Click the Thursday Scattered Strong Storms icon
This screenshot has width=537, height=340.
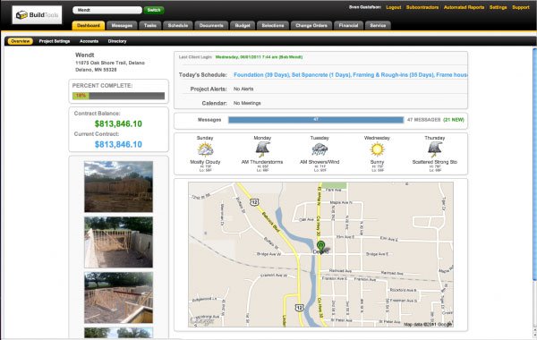(x=435, y=149)
